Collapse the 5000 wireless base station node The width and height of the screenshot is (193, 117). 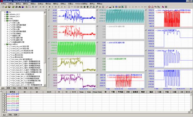coord(5,21)
